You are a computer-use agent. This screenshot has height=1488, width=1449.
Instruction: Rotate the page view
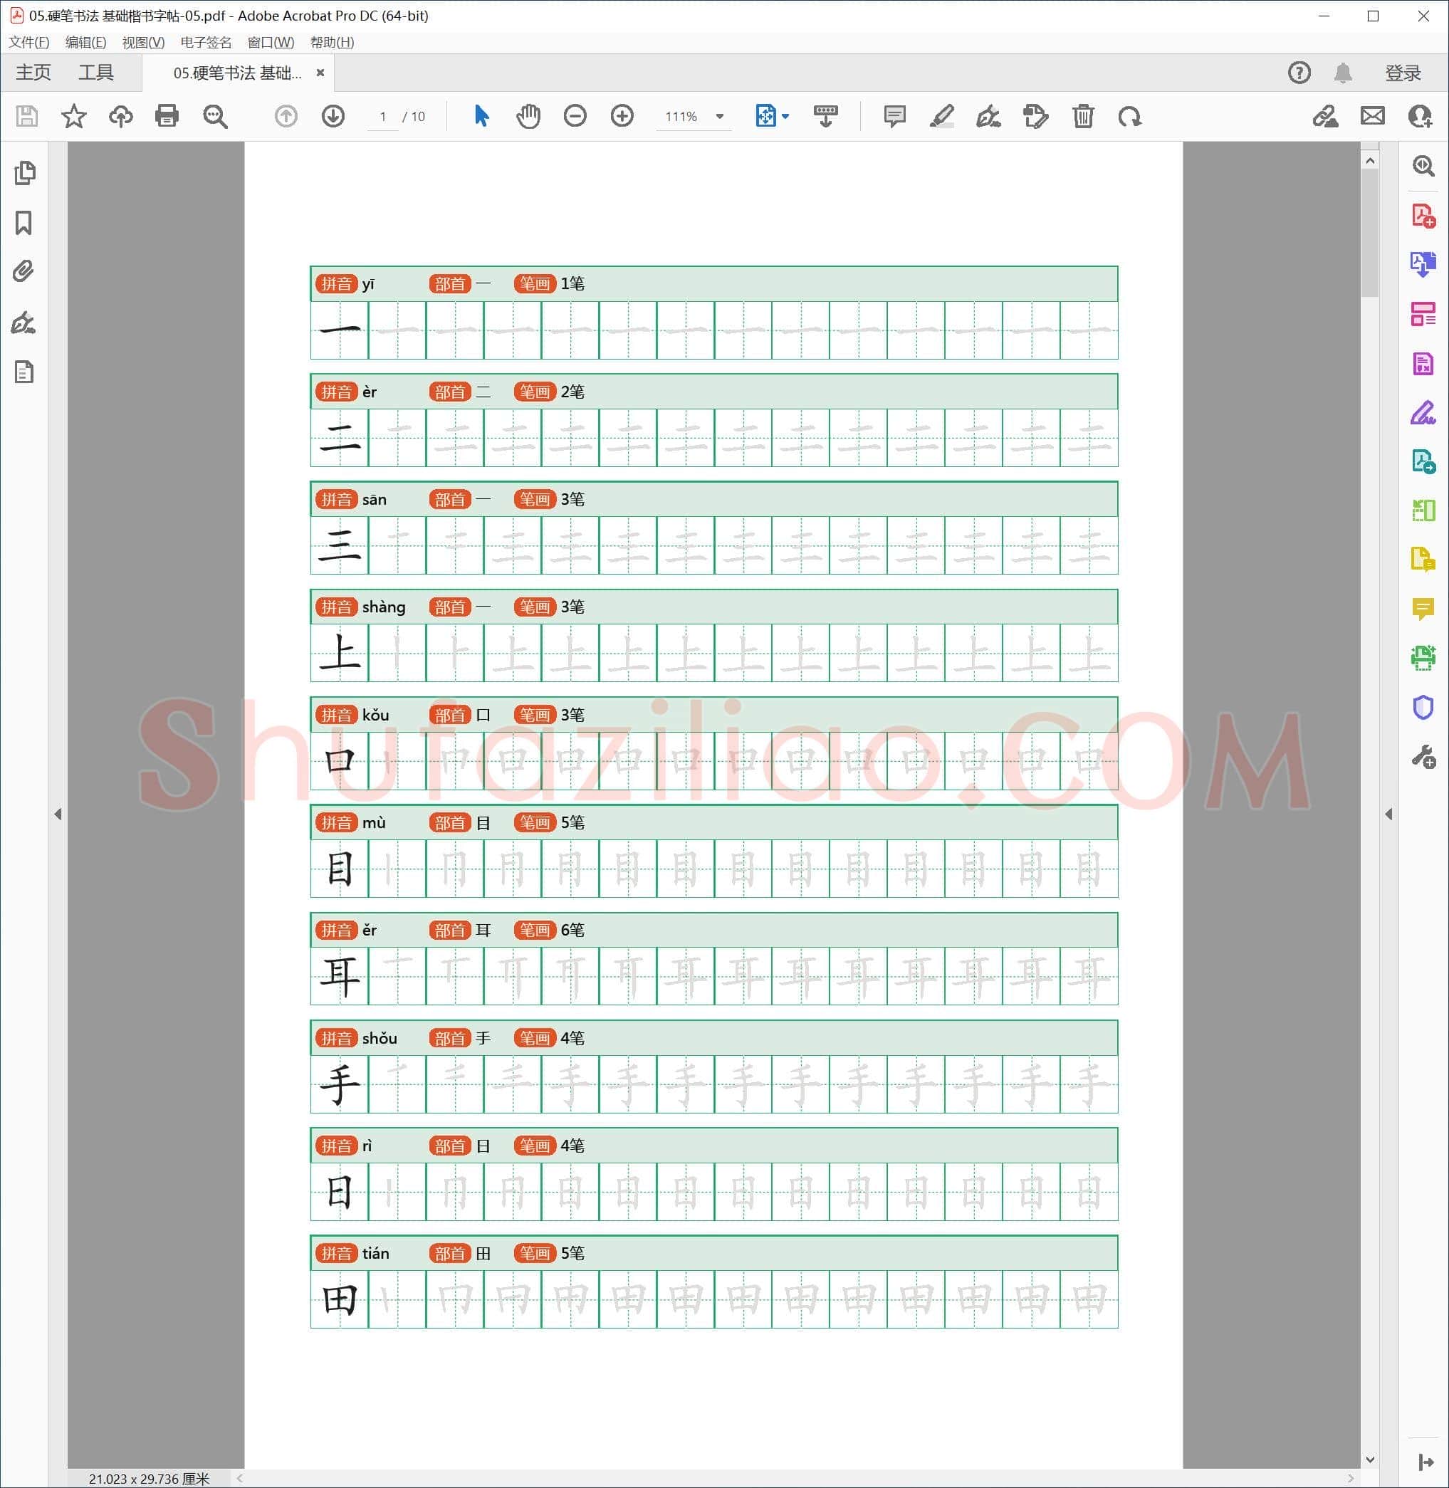click(x=1129, y=117)
